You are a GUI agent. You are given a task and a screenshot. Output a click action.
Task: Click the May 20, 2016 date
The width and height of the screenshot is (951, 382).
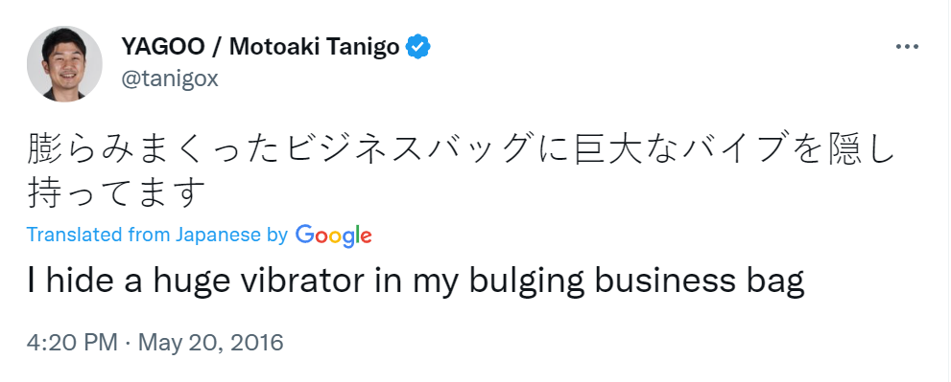211,344
